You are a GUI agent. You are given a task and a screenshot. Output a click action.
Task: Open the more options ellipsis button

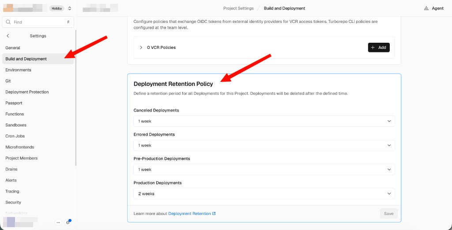click(58, 222)
